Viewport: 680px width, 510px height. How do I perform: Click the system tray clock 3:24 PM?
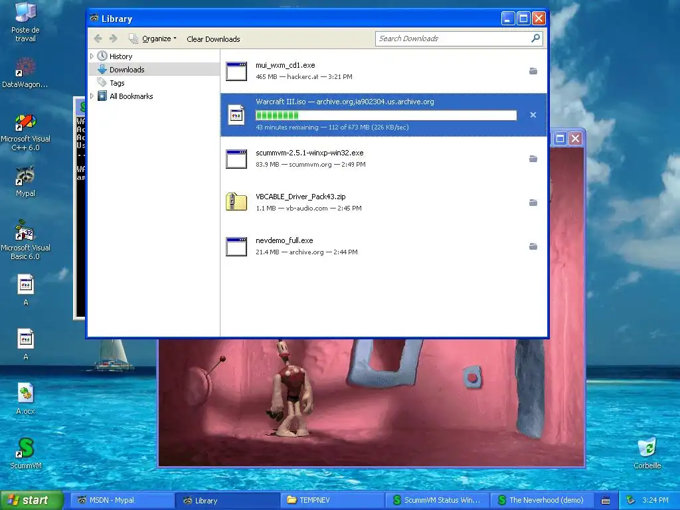pyautogui.click(x=655, y=500)
